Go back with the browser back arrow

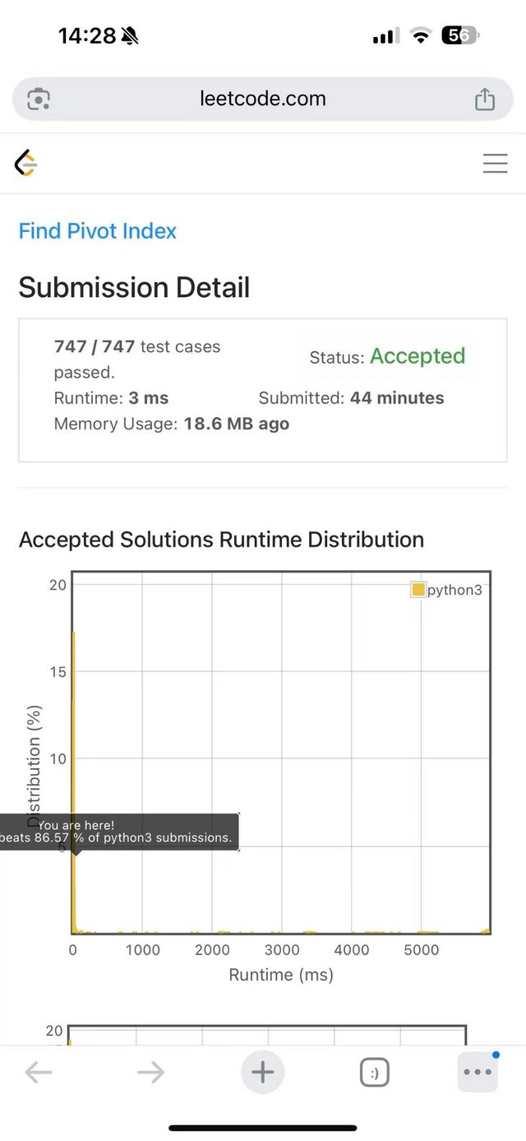click(x=39, y=1072)
